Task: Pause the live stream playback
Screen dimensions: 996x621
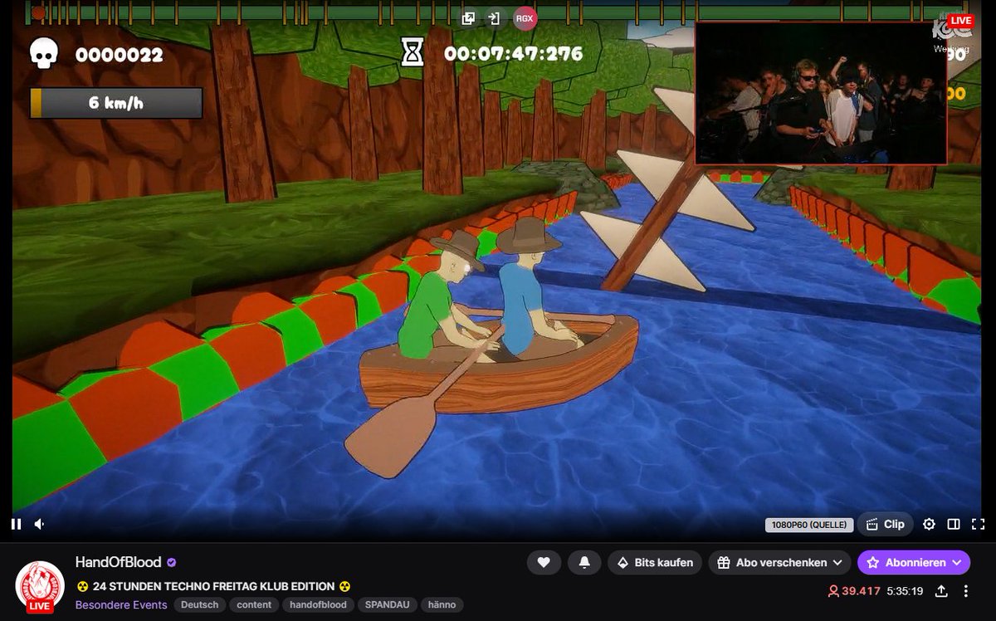Action: click(16, 524)
